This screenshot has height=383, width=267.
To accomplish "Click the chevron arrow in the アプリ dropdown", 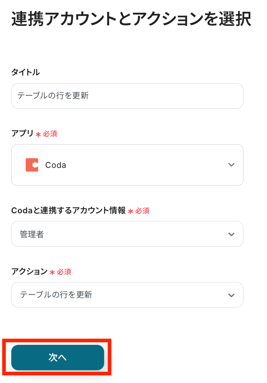I will point(231,165).
